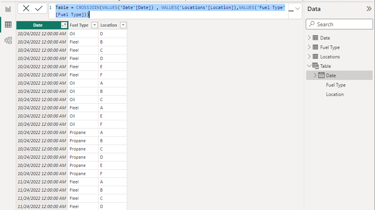Cancel the formula with X button
The height and width of the screenshot is (210, 375).
26,9
